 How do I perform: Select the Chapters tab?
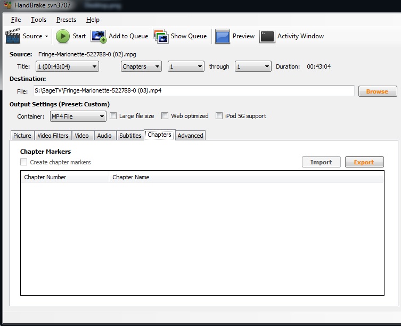pyautogui.click(x=160, y=135)
